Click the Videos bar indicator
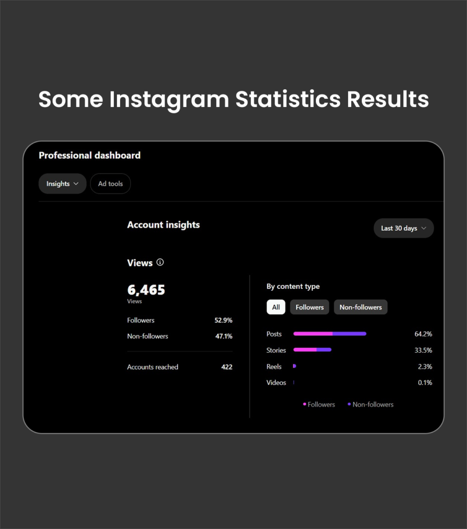This screenshot has width=467, height=529. pyautogui.click(x=294, y=383)
